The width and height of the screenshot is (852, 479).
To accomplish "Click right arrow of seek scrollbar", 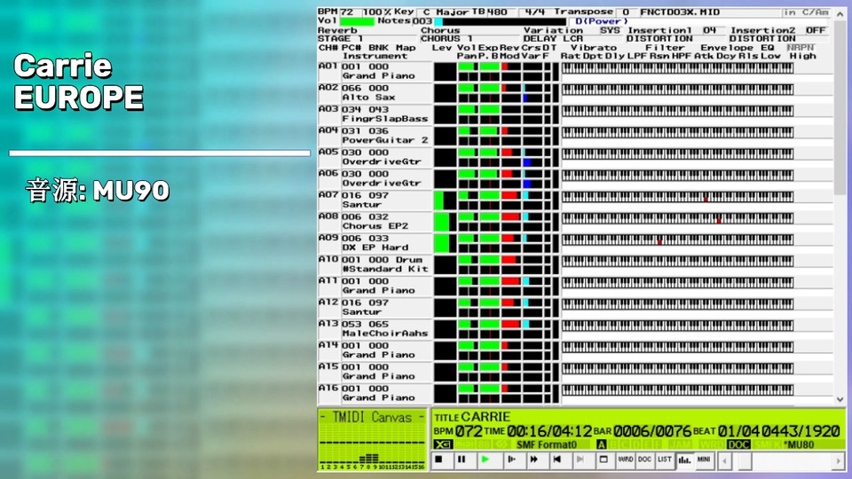I will click(839, 461).
